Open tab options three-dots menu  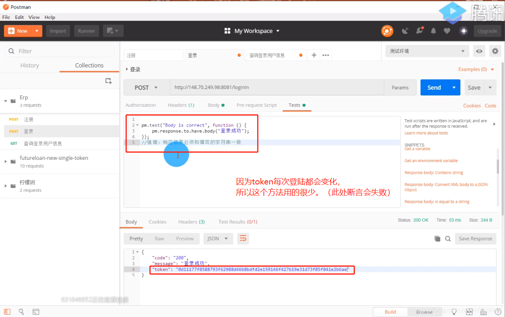click(x=326, y=55)
